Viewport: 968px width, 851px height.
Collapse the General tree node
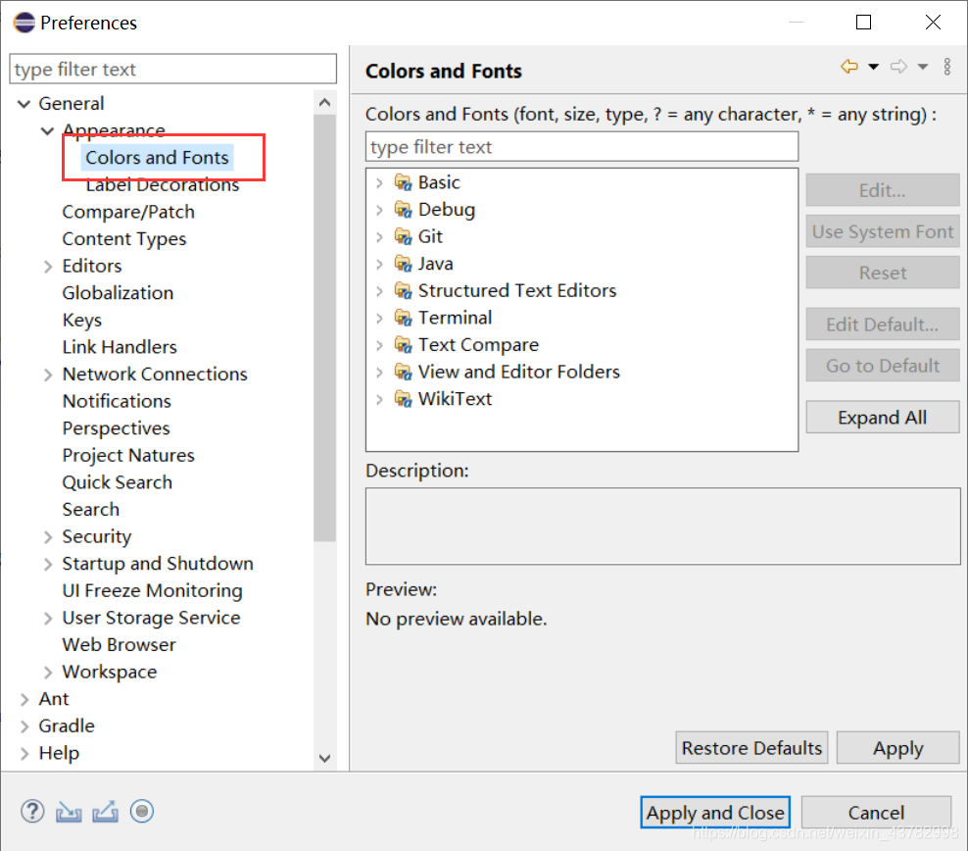24,104
